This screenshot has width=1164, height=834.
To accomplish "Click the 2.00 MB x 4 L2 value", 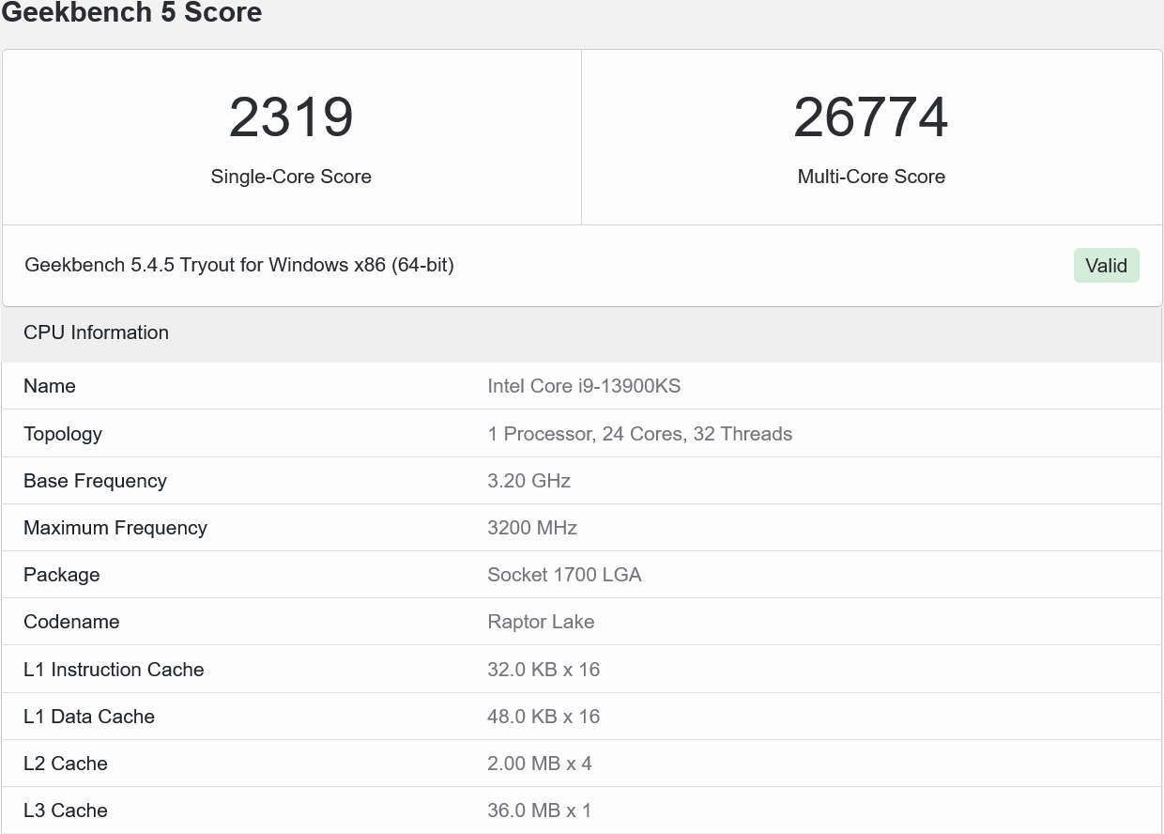I will (540, 764).
